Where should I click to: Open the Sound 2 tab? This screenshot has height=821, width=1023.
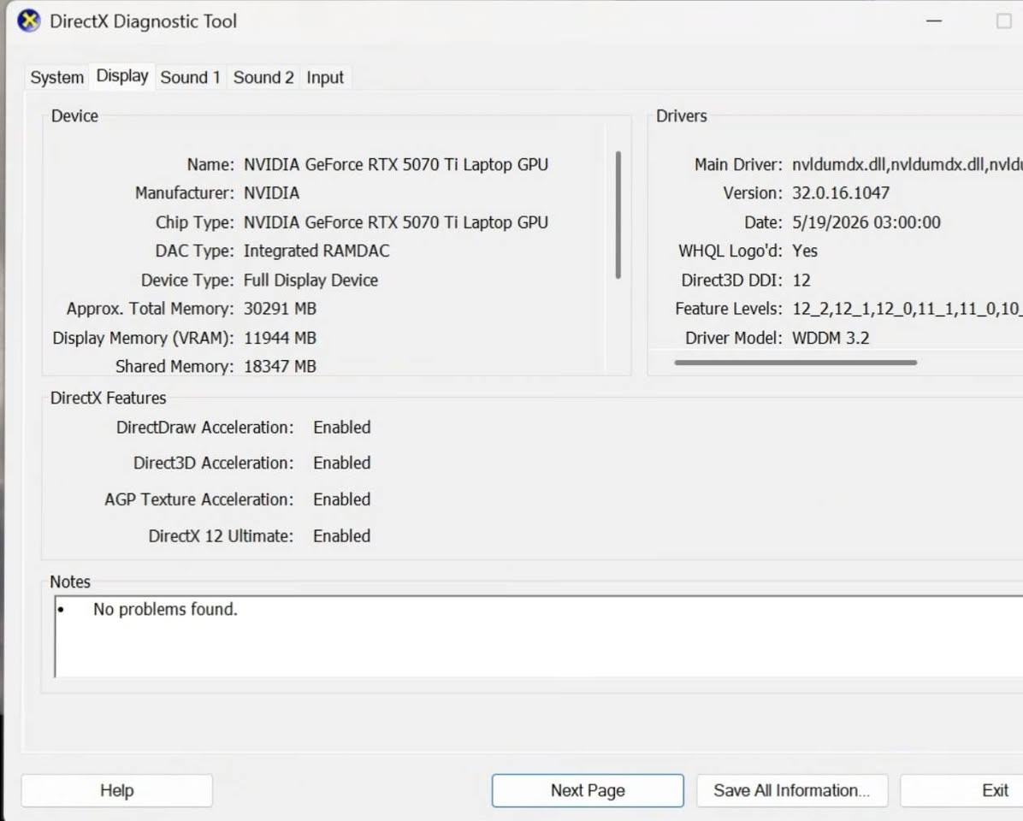pyautogui.click(x=263, y=78)
